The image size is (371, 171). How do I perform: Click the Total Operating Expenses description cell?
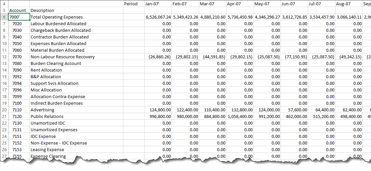point(57,17)
